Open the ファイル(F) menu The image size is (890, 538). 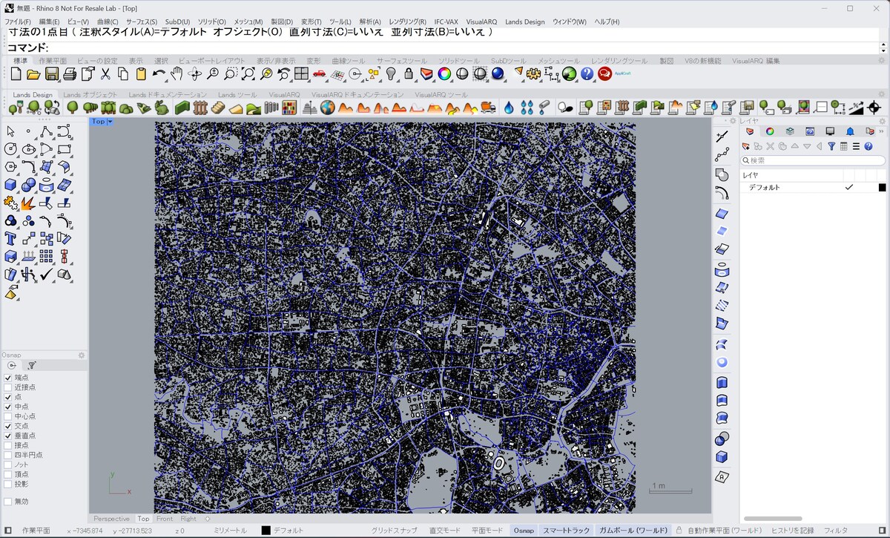tap(19, 22)
